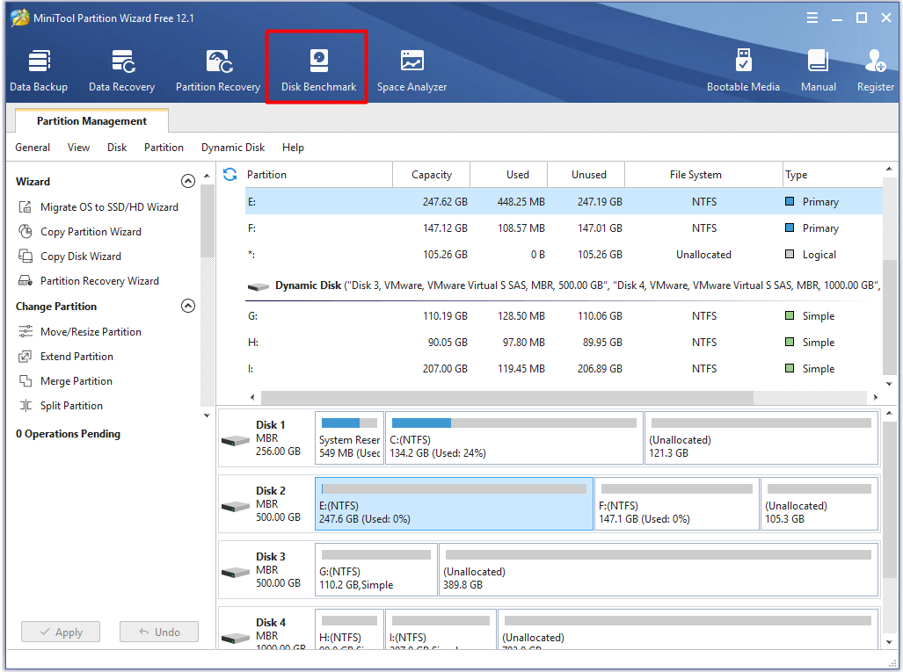Open the Data Backup tool
Viewport: 903px width, 672px height.
39,70
